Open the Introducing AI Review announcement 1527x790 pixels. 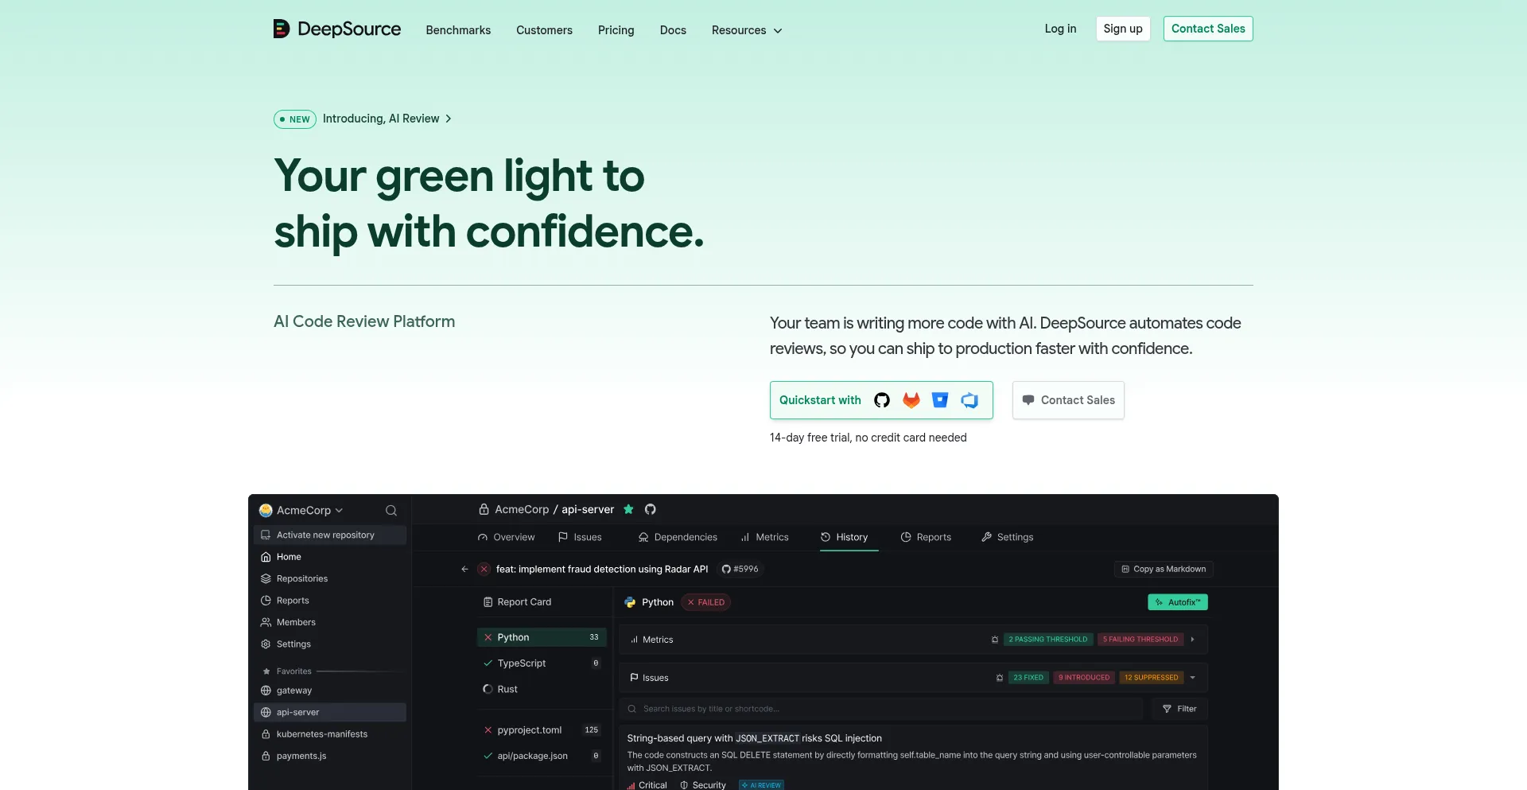(x=387, y=119)
